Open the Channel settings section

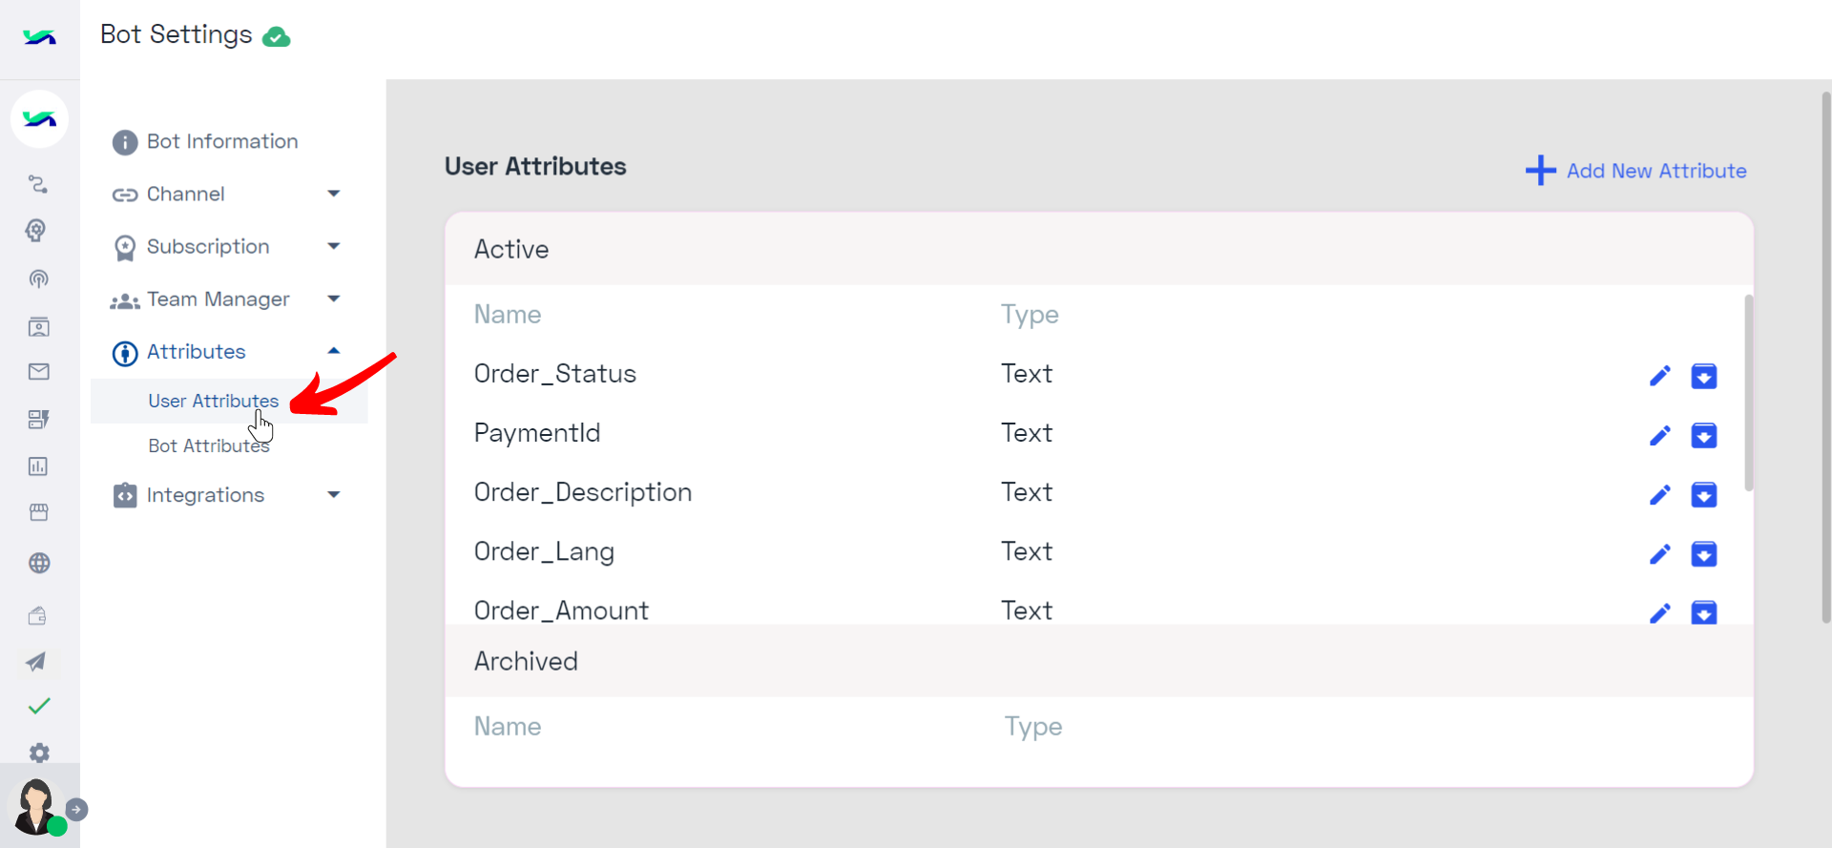(x=186, y=194)
